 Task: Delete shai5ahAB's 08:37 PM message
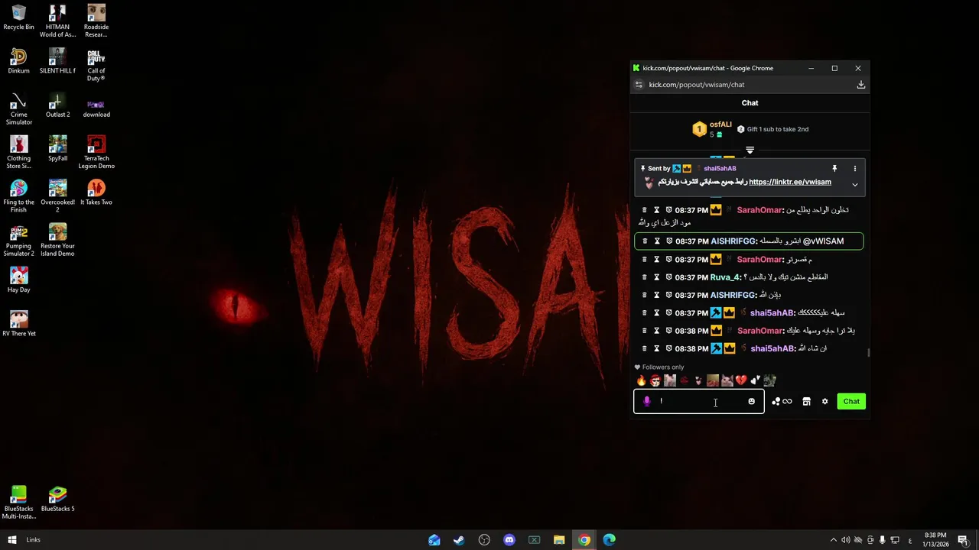point(644,313)
